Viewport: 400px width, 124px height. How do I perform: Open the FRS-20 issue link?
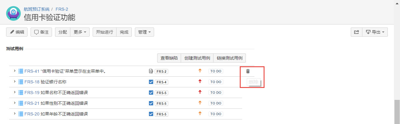click(x=32, y=114)
